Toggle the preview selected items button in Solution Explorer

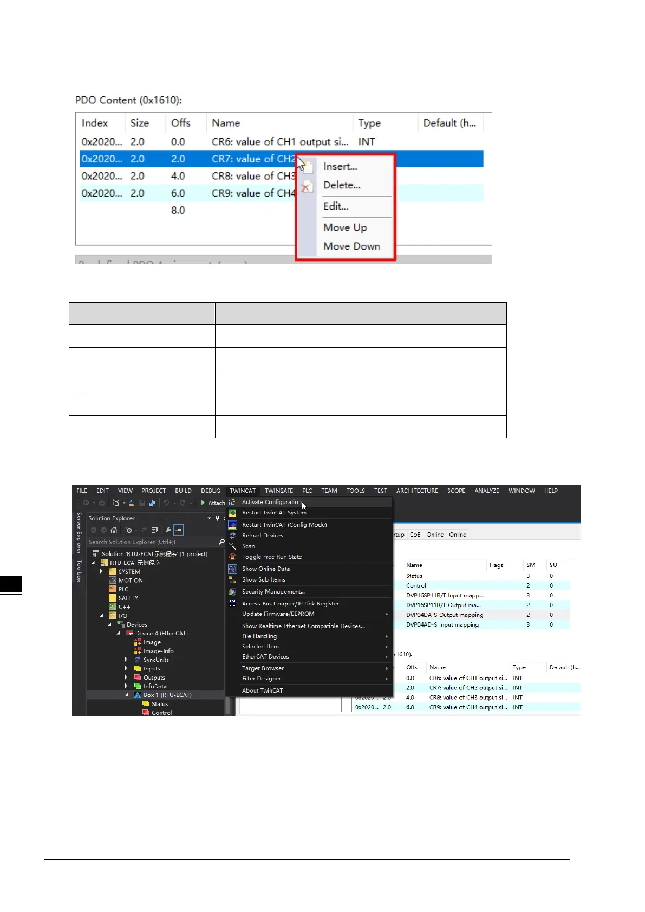tap(179, 530)
